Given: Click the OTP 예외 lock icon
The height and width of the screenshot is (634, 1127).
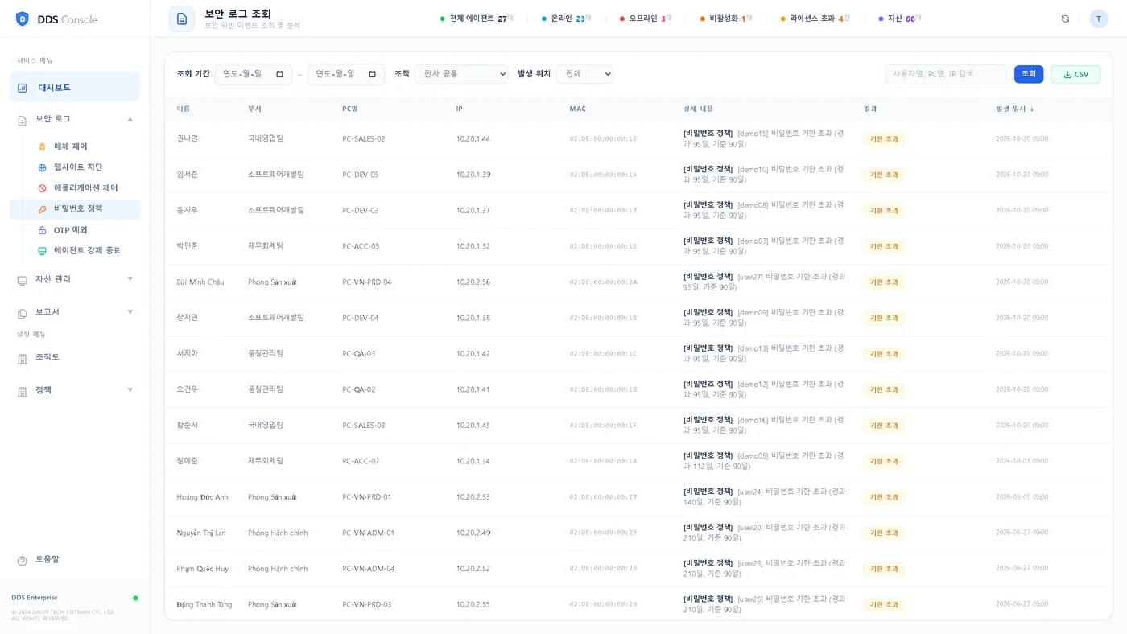Looking at the screenshot, I should coord(43,230).
